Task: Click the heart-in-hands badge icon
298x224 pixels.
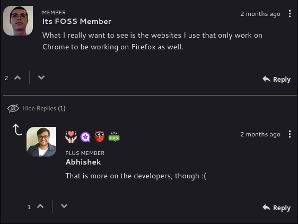Action: (x=71, y=137)
